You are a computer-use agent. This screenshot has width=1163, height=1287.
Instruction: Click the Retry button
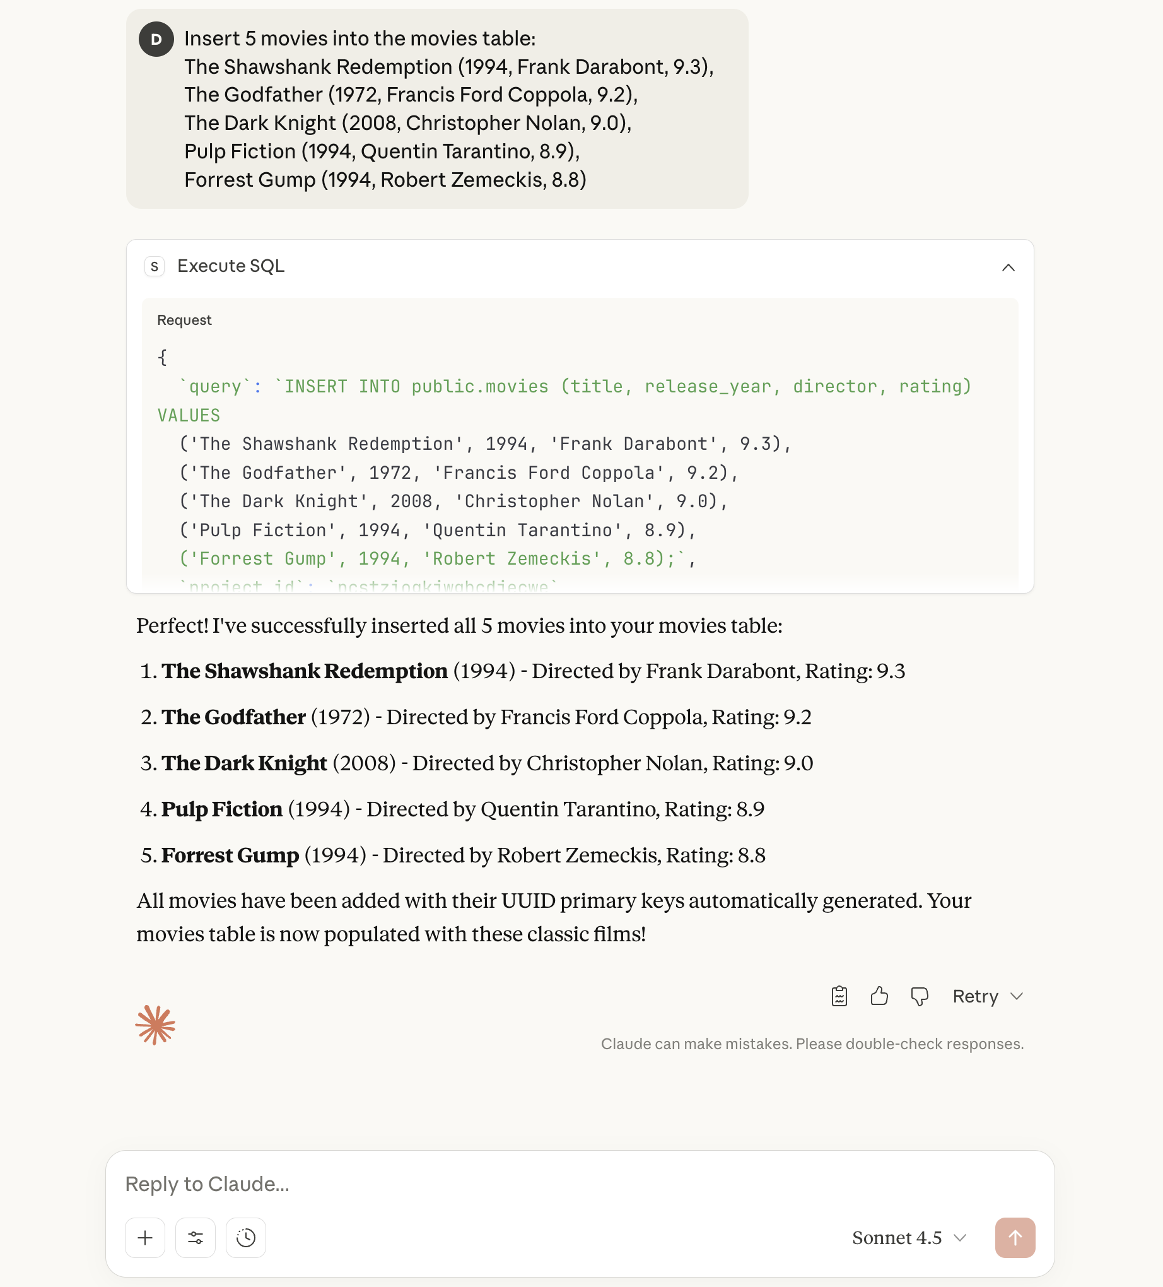[974, 996]
